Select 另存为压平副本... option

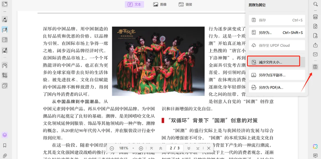277,75
